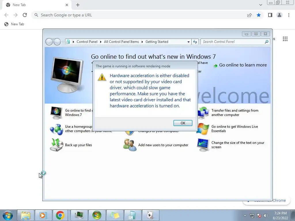Open Go online to learn more link
The width and height of the screenshot is (295, 221).
coord(243,65)
